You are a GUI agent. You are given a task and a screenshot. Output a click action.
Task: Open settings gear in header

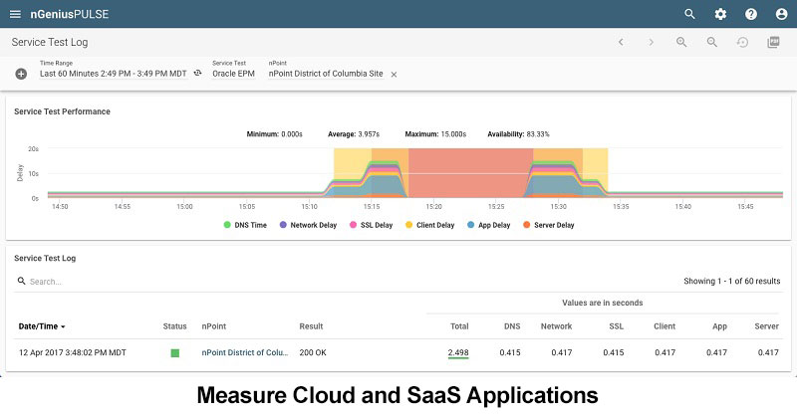pyautogui.click(x=720, y=14)
